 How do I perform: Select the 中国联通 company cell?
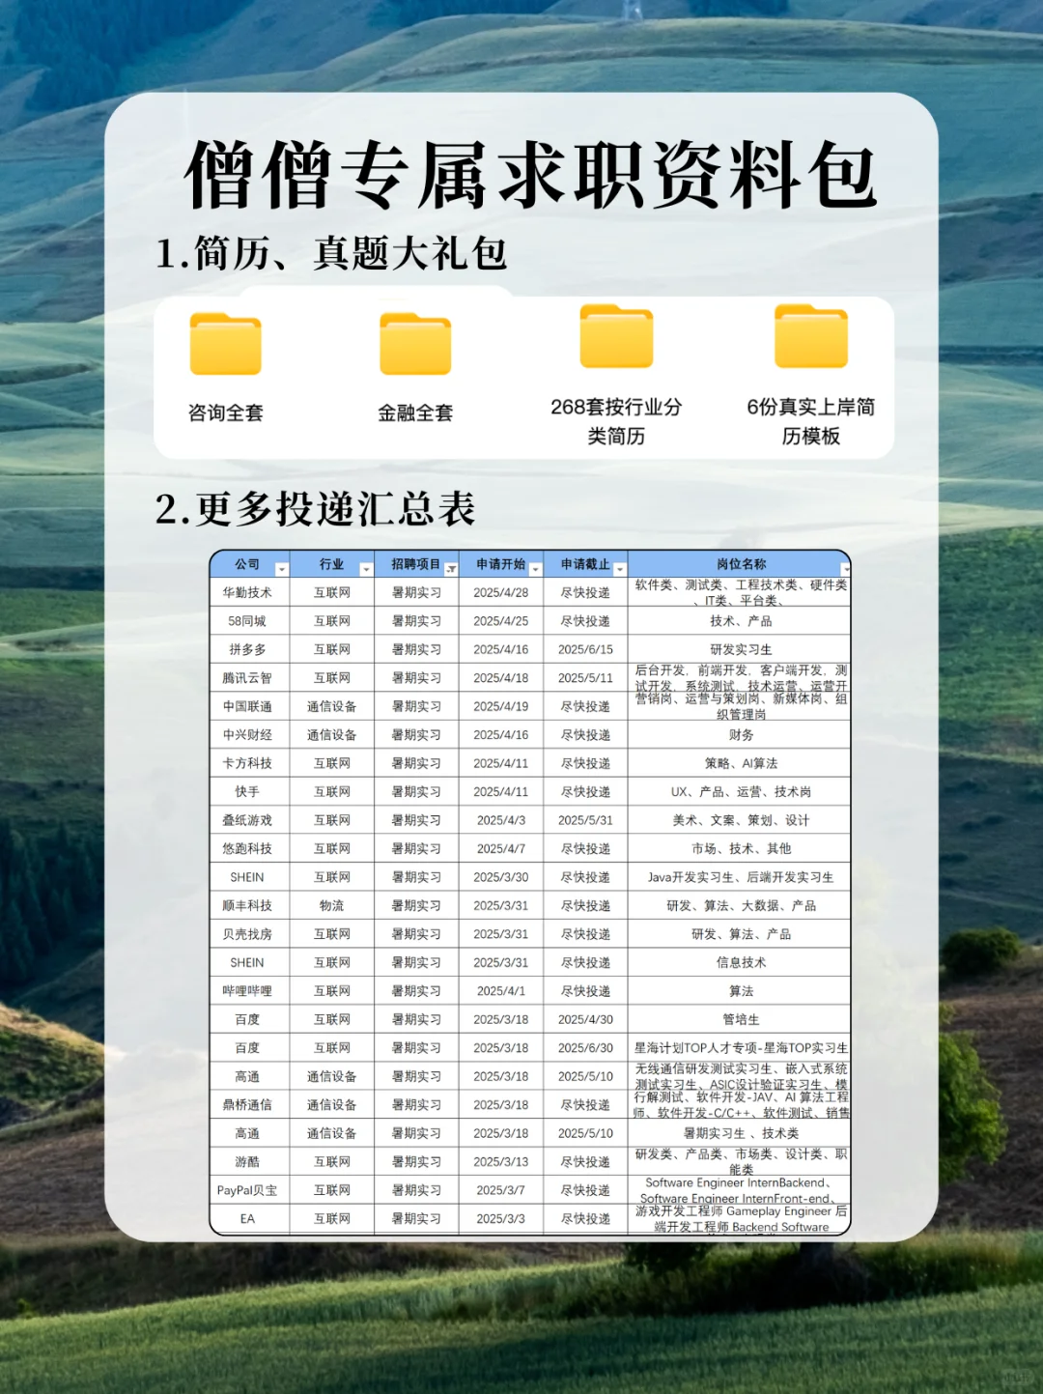tap(248, 706)
